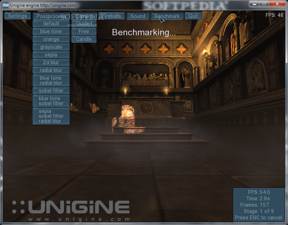Click the 'Frames: 157' benchmark readout
This screenshot has width=288, height=225.
pyautogui.click(x=254, y=205)
